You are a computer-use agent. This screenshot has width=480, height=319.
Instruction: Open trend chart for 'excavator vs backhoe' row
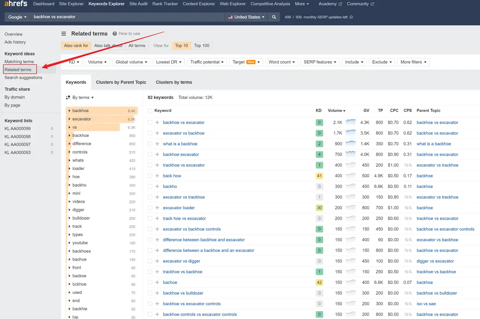[351, 132]
